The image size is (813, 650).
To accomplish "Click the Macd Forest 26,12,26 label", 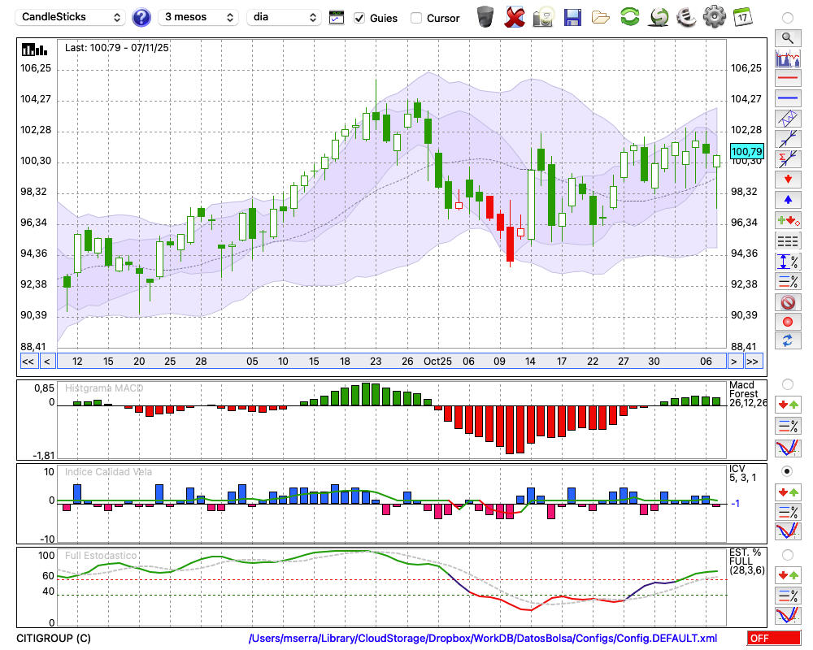I will tap(747, 393).
